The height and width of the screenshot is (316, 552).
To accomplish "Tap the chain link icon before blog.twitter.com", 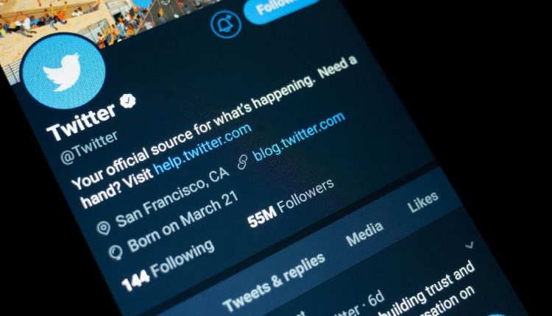I will click(x=243, y=162).
